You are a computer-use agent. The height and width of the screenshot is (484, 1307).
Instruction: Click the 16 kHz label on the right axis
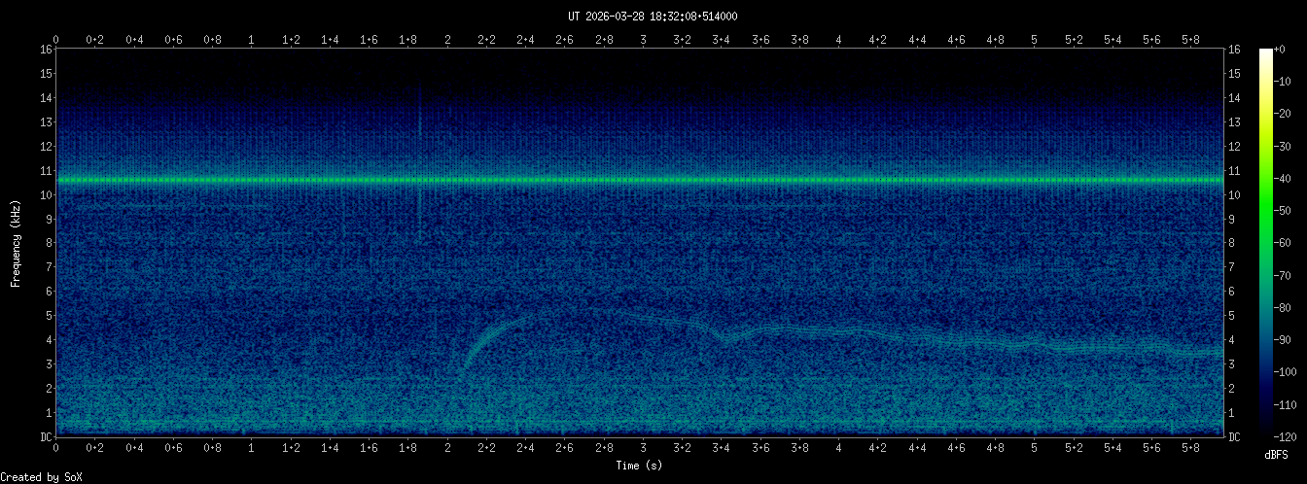coord(1234,50)
